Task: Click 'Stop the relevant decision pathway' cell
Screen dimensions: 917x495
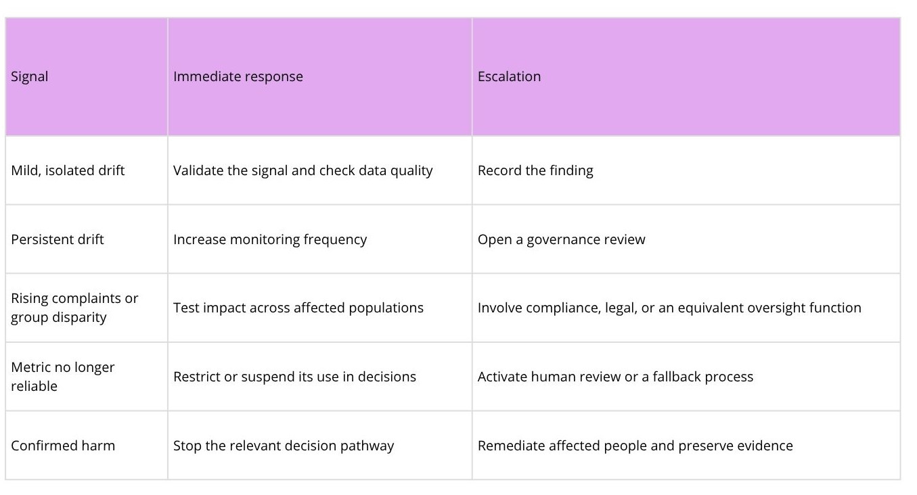Action: point(319,446)
